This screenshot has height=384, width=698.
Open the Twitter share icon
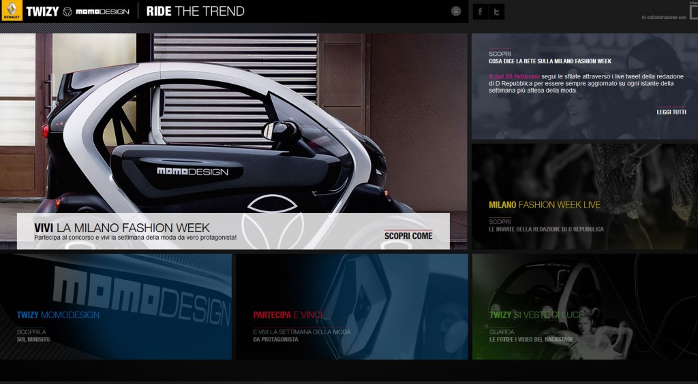[x=497, y=12]
